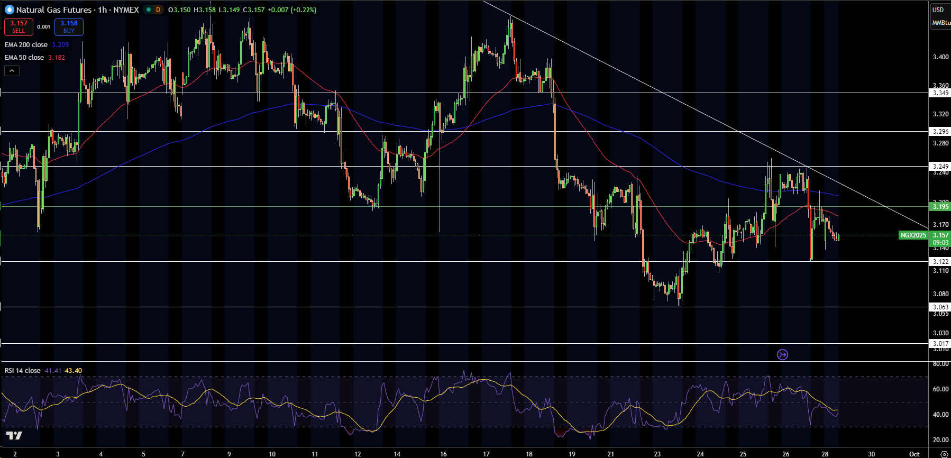
Task: Click the 3.349 horizontal line price label
Action: tap(940, 93)
